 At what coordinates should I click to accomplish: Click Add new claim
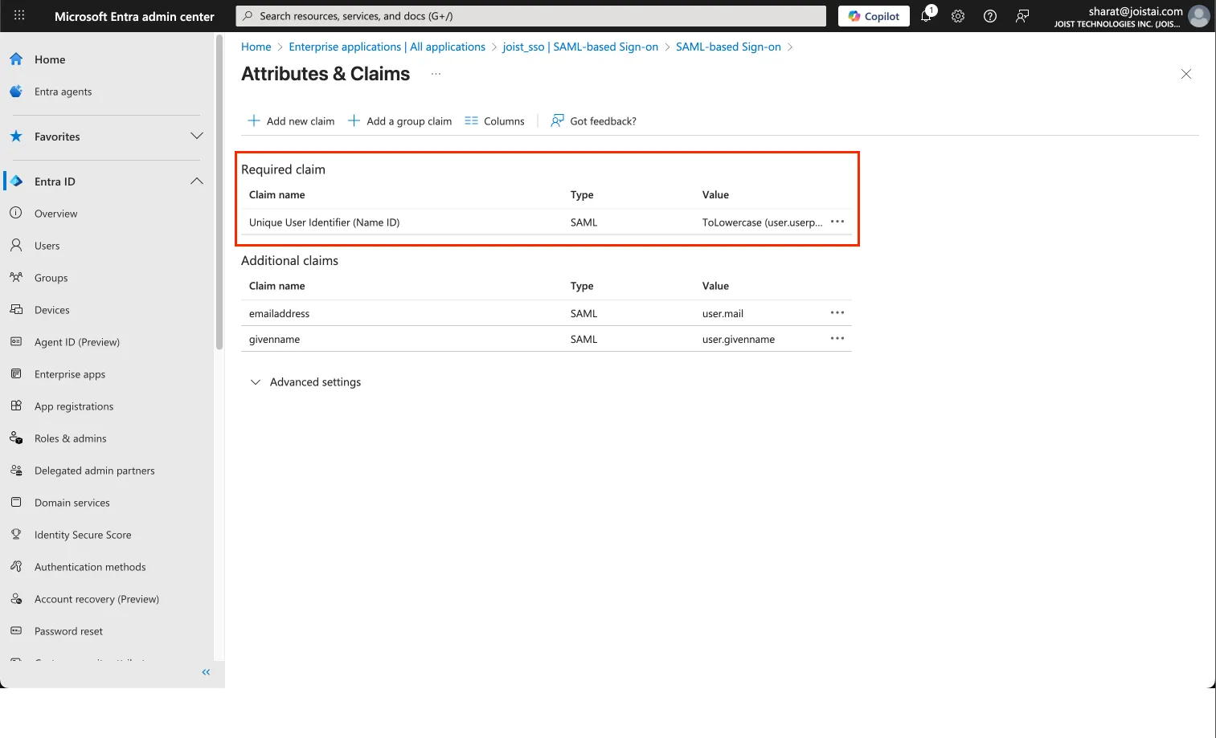(x=291, y=121)
